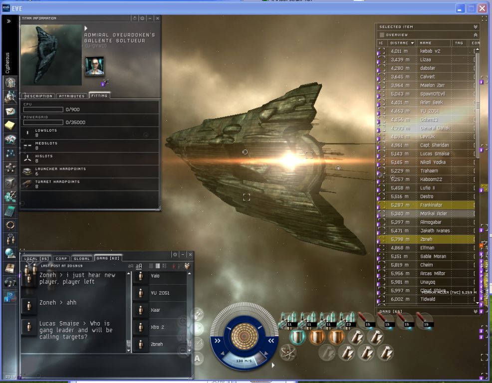
Task: Click the chat message input field
Action: (x=106, y=366)
